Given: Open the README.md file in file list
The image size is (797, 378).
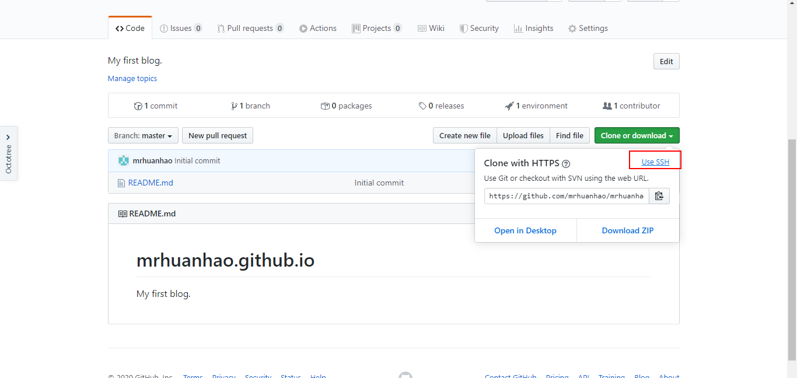Looking at the screenshot, I should [151, 183].
